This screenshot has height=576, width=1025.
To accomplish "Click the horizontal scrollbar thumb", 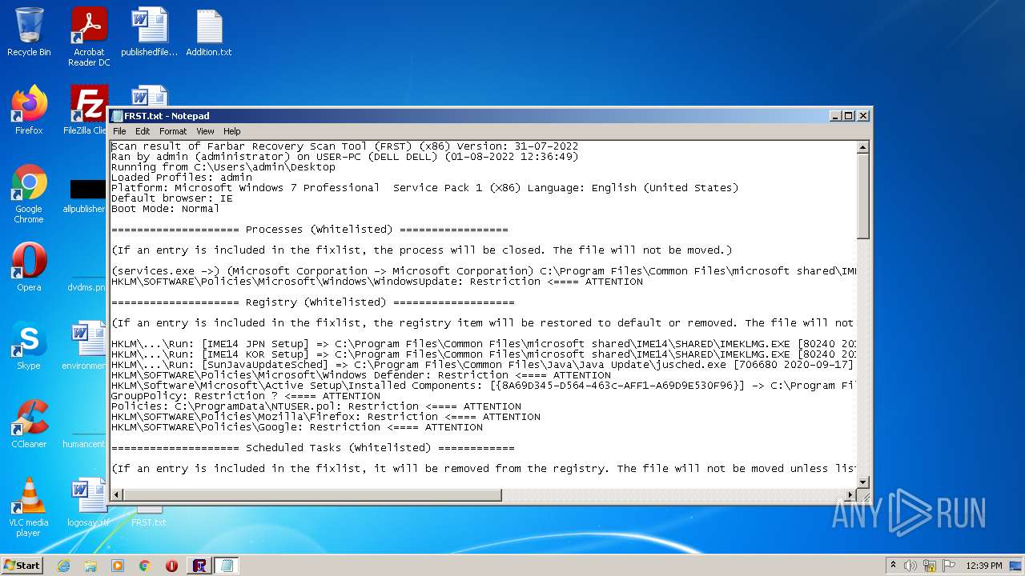I will 312,495.
